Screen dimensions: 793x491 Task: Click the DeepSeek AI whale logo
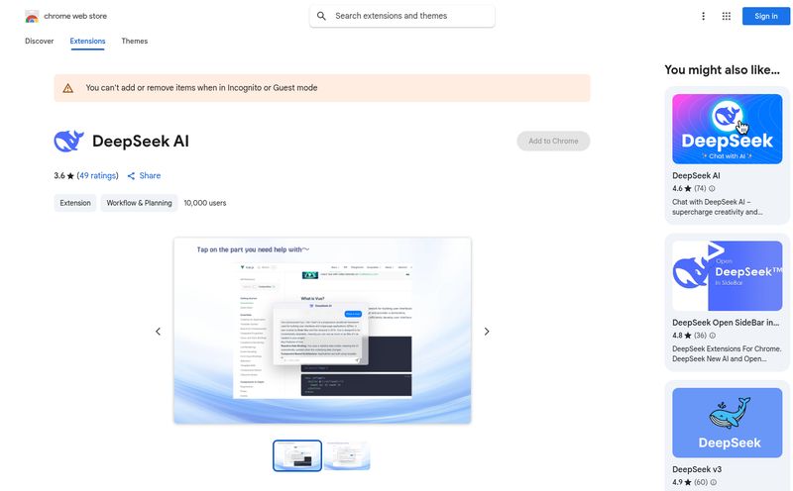pyautogui.click(x=68, y=141)
